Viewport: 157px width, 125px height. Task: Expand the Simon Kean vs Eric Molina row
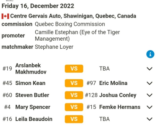pyautogui.click(x=149, y=83)
